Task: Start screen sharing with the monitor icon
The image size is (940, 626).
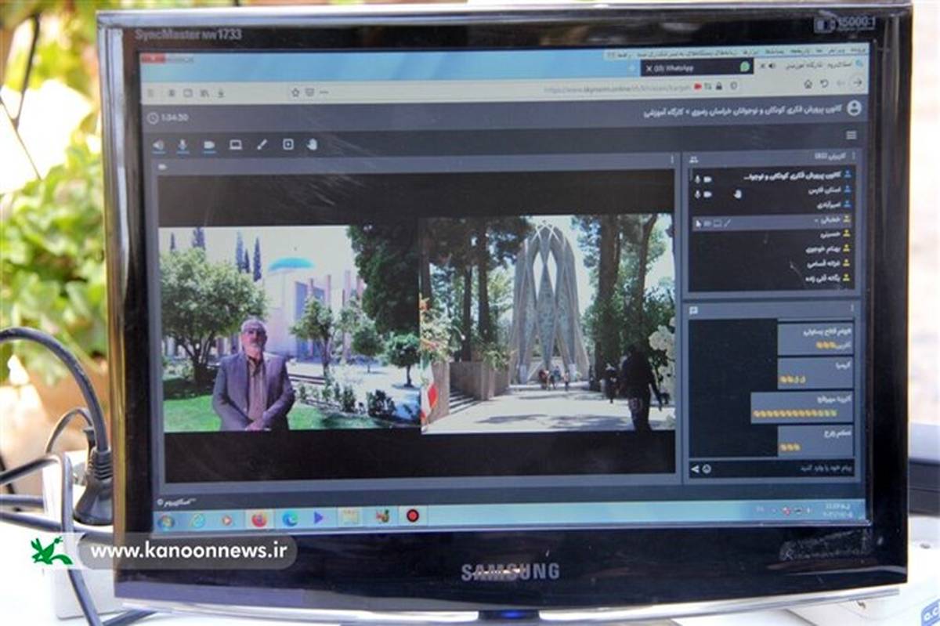Action: [235, 145]
